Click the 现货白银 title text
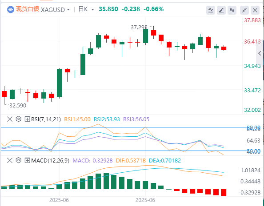 coord(28,9)
